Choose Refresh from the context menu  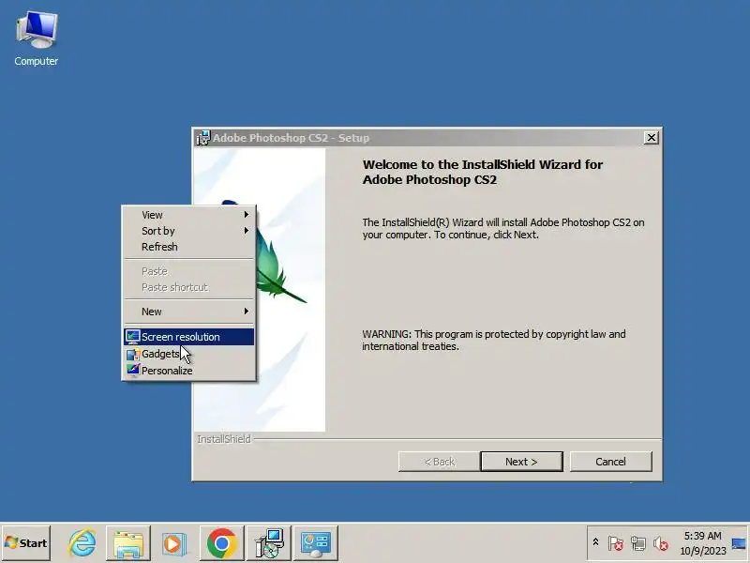pyautogui.click(x=189, y=247)
